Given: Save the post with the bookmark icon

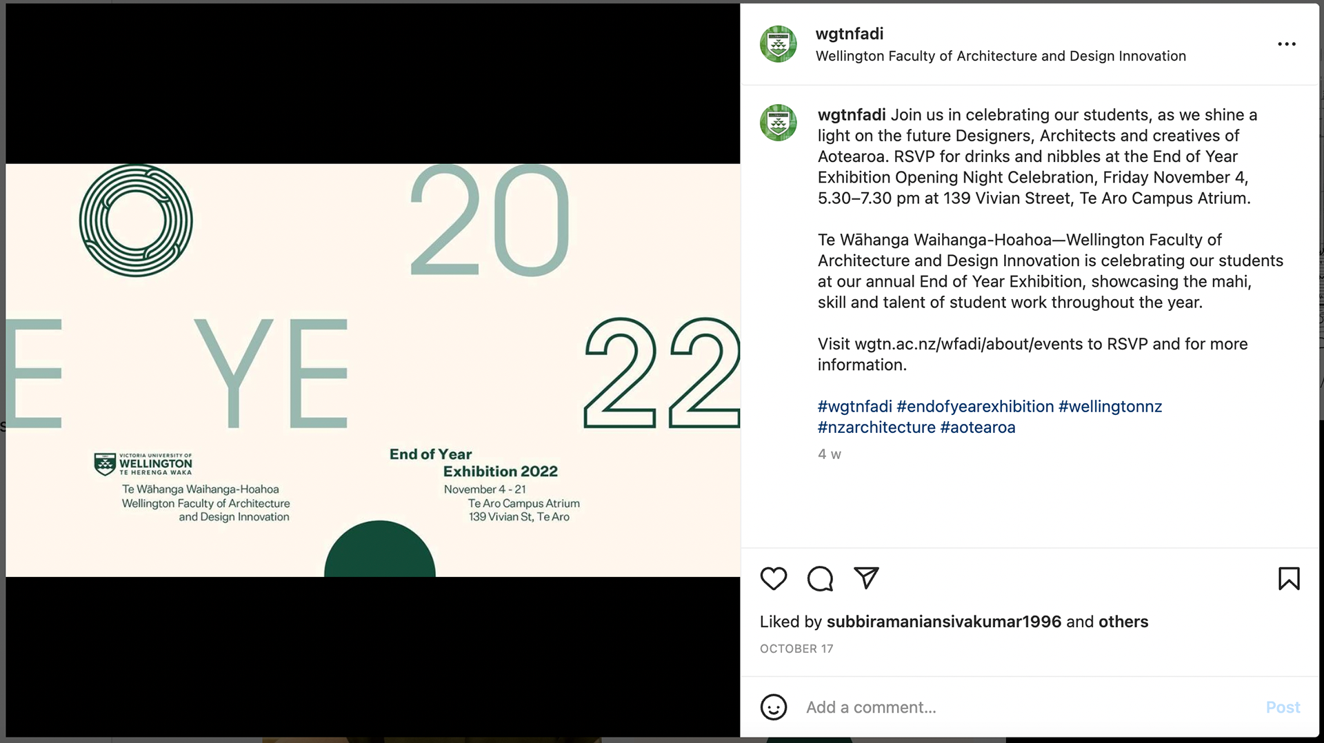Looking at the screenshot, I should [1289, 578].
